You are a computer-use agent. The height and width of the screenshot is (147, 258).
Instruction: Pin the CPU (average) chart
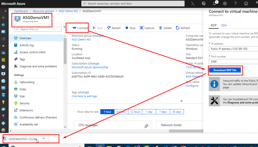(146, 126)
